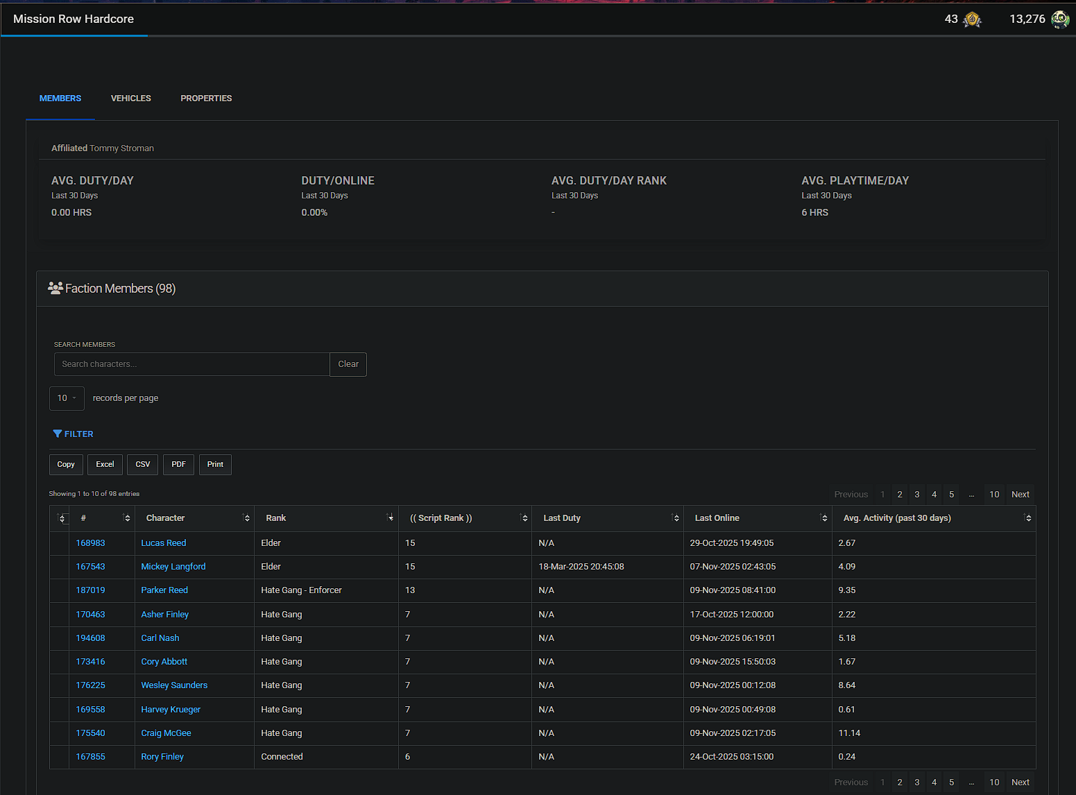1076x795 pixels.
Task: Export table to Excel
Action: pos(105,465)
